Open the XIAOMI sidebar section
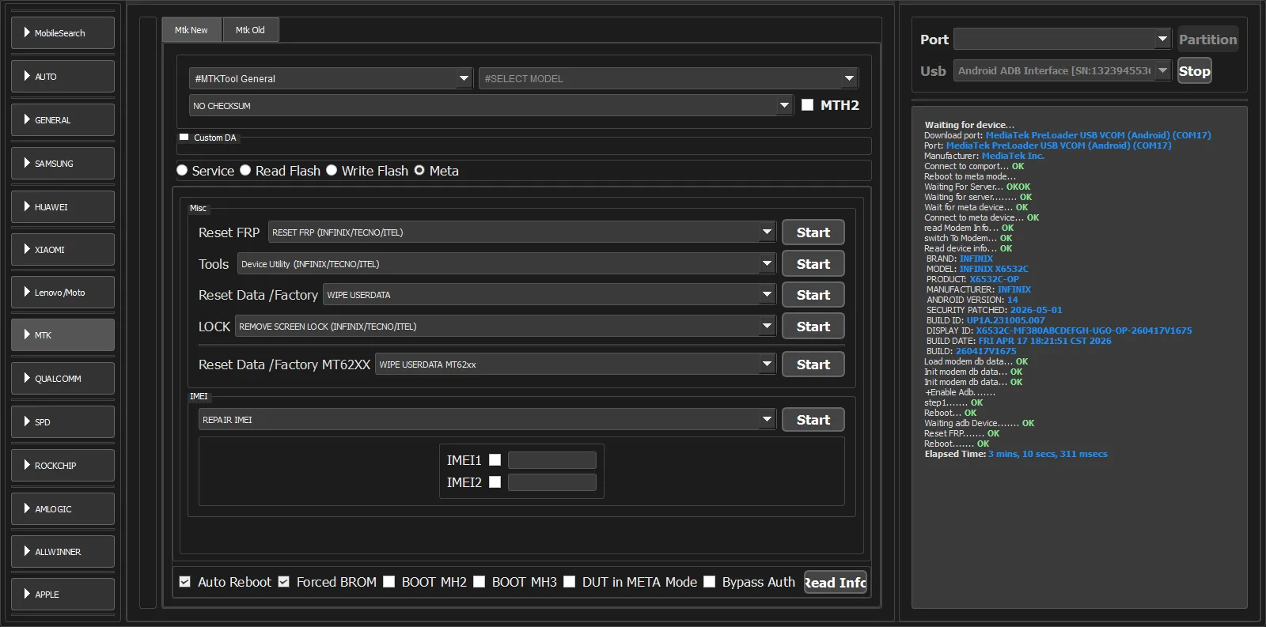This screenshot has height=627, width=1266. (x=63, y=250)
